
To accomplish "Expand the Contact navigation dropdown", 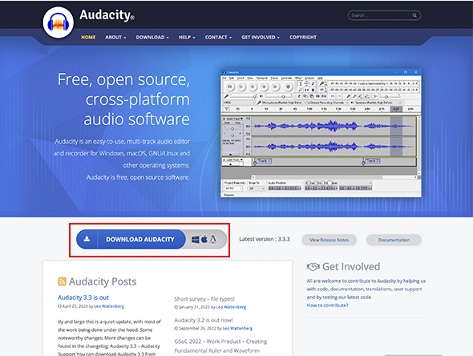I will 218,38.
